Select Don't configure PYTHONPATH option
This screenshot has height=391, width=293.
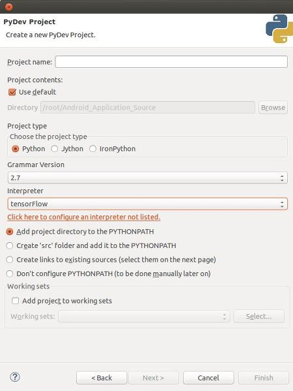click(10, 274)
